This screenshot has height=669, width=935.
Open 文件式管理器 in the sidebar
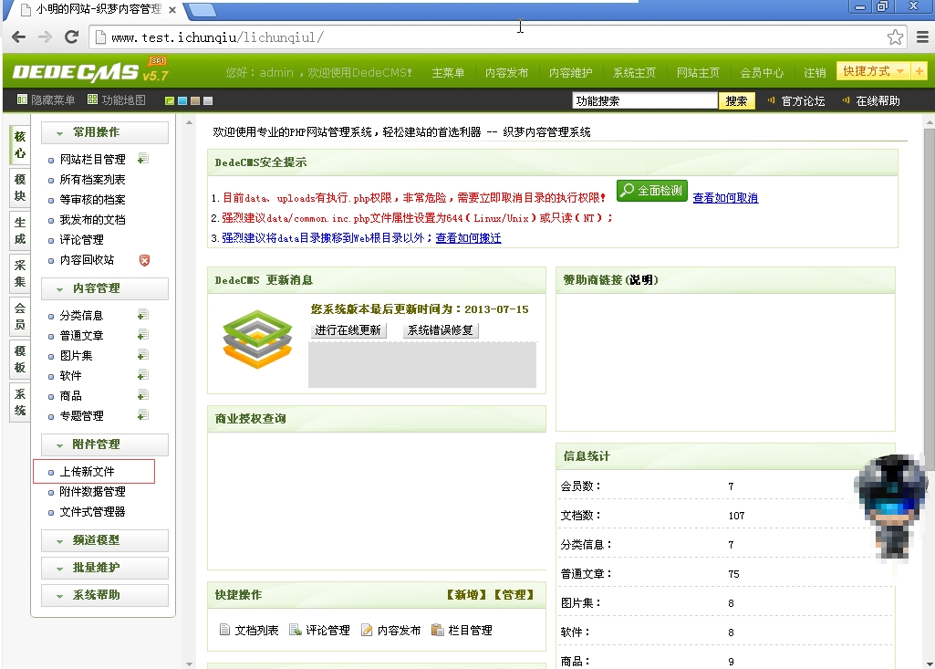point(92,511)
